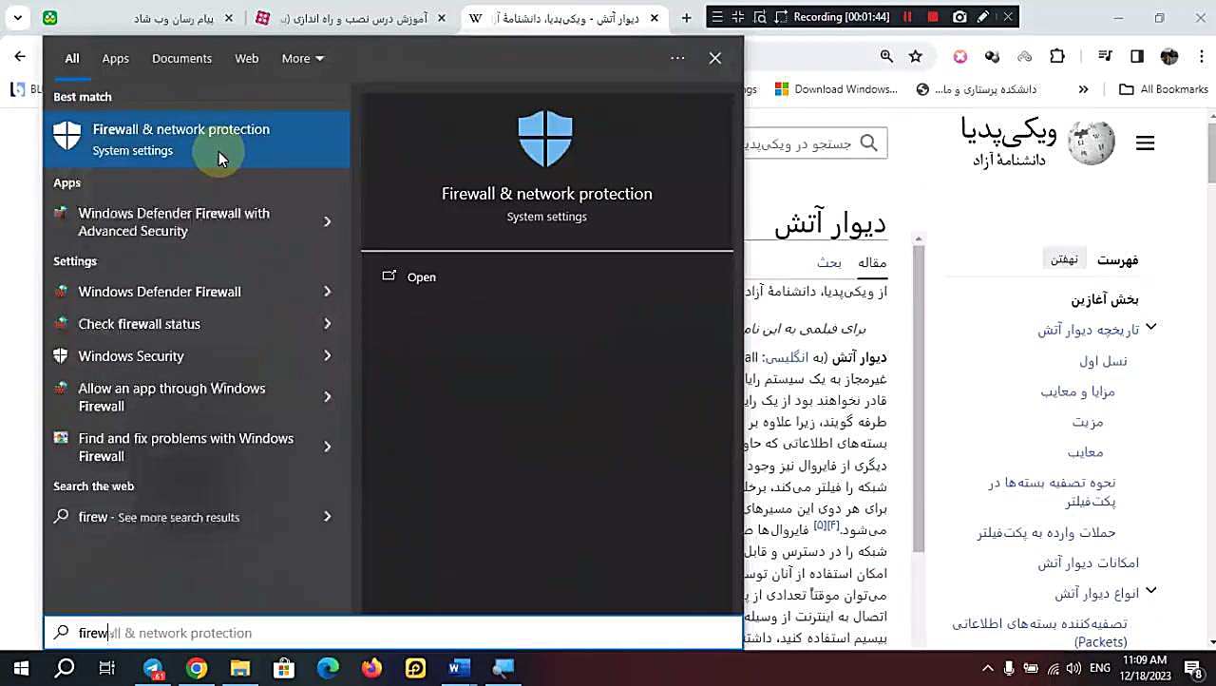The height and width of the screenshot is (686, 1216).
Task: Open the notification center
Action: (x=1193, y=668)
